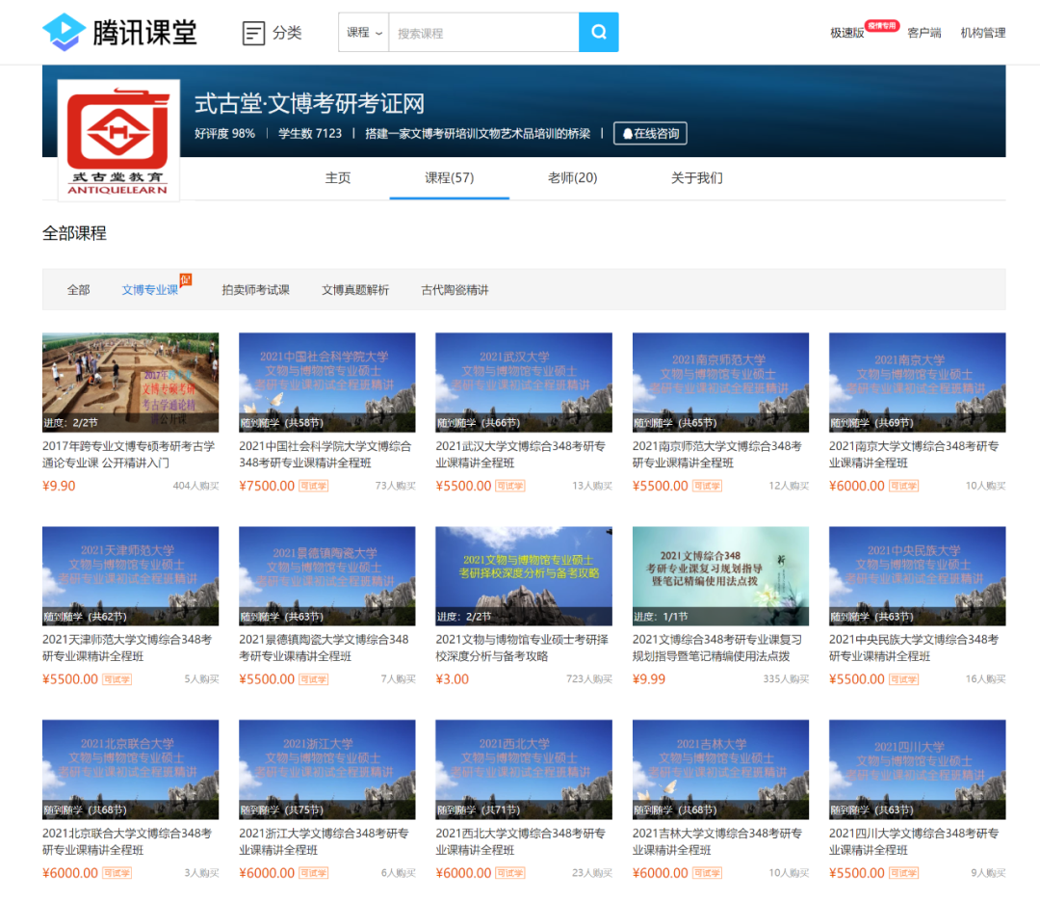This screenshot has height=901, width=1040.
Task: Click the 促 promo badge on 文博专业课
Action: tap(184, 281)
